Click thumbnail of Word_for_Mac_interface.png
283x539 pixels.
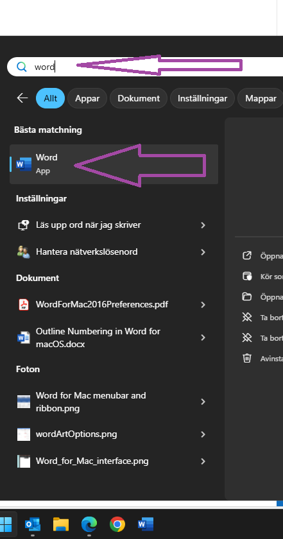coord(24,461)
